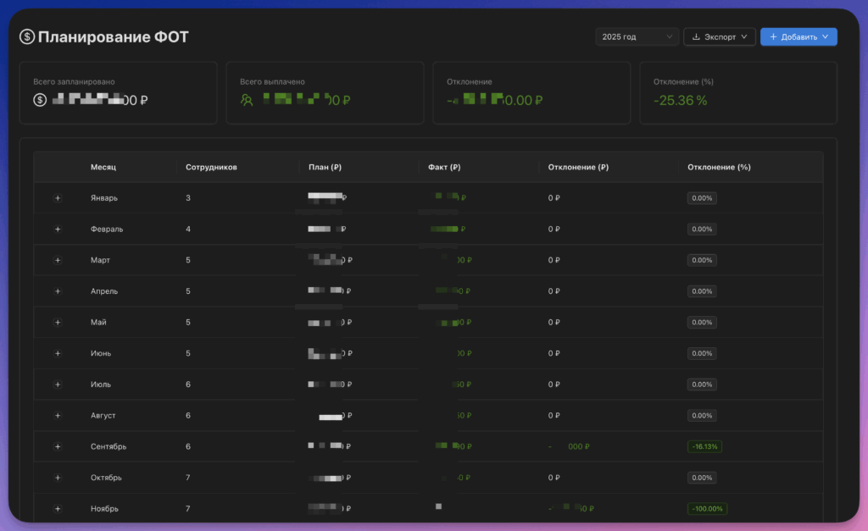Open the 2025 год year dropdown

click(x=637, y=36)
